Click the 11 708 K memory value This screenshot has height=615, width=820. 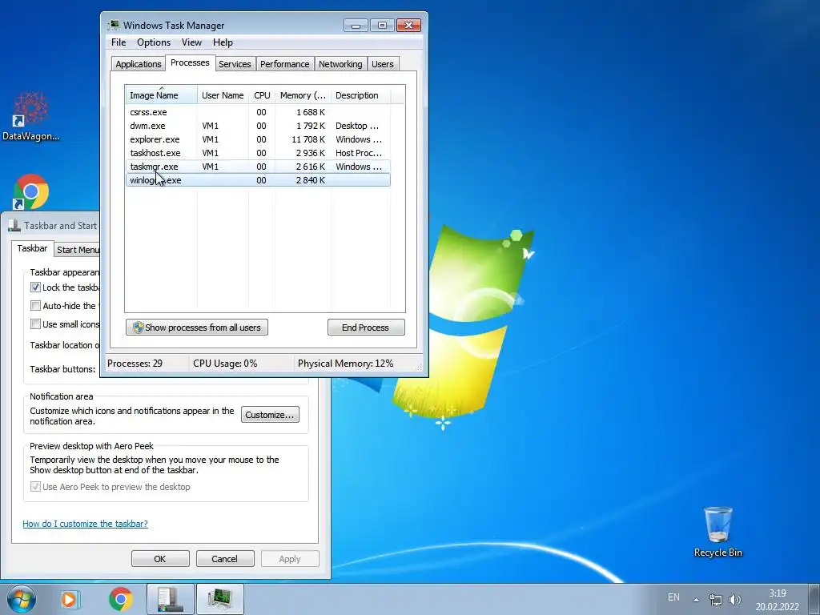(308, 139)
